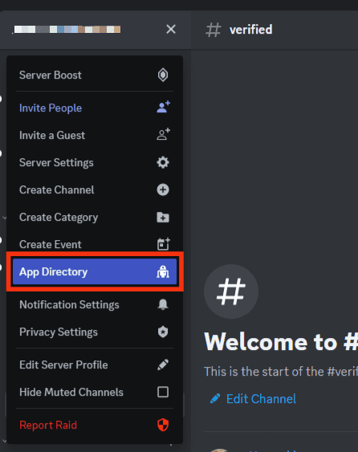The height and width of the screenshot is (452, 358).
Task: Click the large hash circle above Welcome heading
Action: click(231, 291)
